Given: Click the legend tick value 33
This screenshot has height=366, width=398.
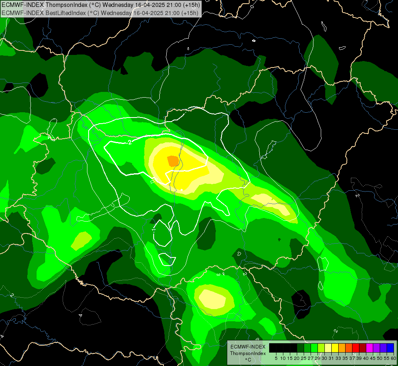Looking at the screenshot, I should click(x=338, y=358).
